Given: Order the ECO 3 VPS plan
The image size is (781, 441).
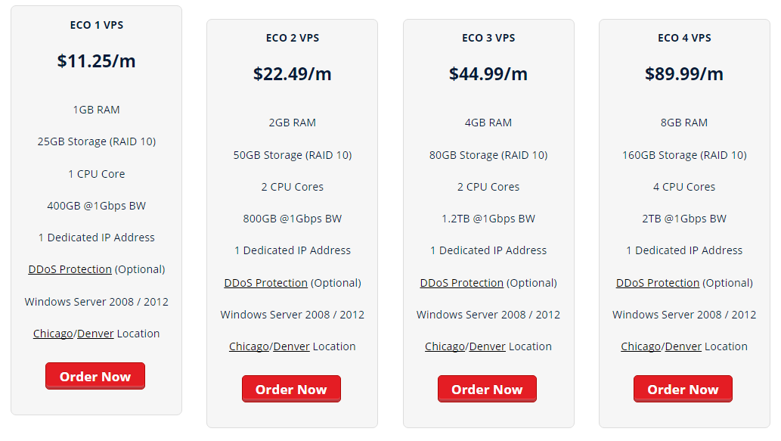Looking at the screenshot, I should click(x=487, y=389).
